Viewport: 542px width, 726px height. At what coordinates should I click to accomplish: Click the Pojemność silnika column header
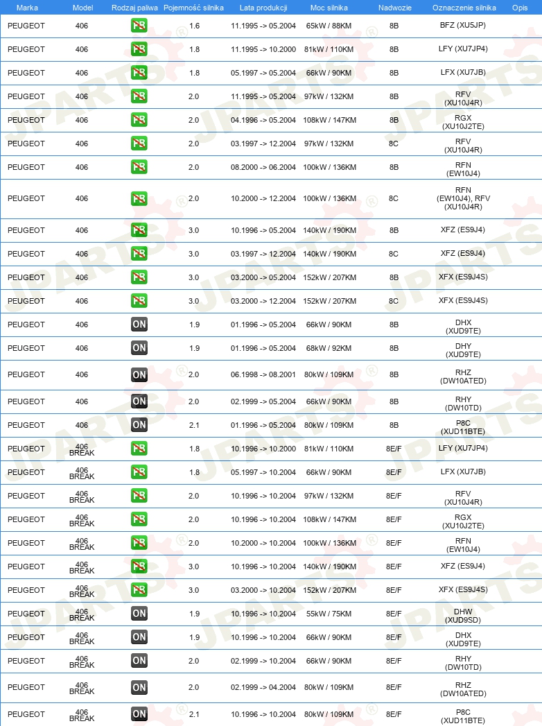194,8
